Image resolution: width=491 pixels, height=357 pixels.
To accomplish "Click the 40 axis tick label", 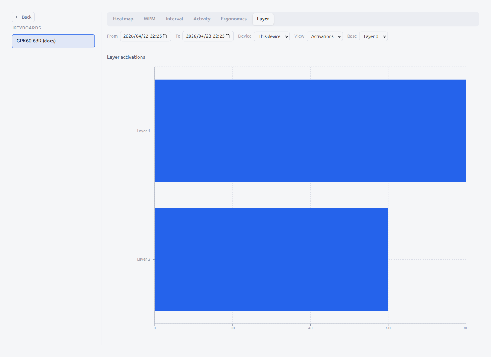I will [310, 328].
